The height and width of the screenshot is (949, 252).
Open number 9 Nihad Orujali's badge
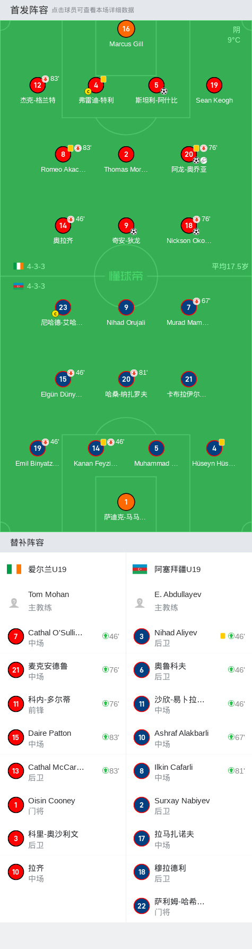126,307
